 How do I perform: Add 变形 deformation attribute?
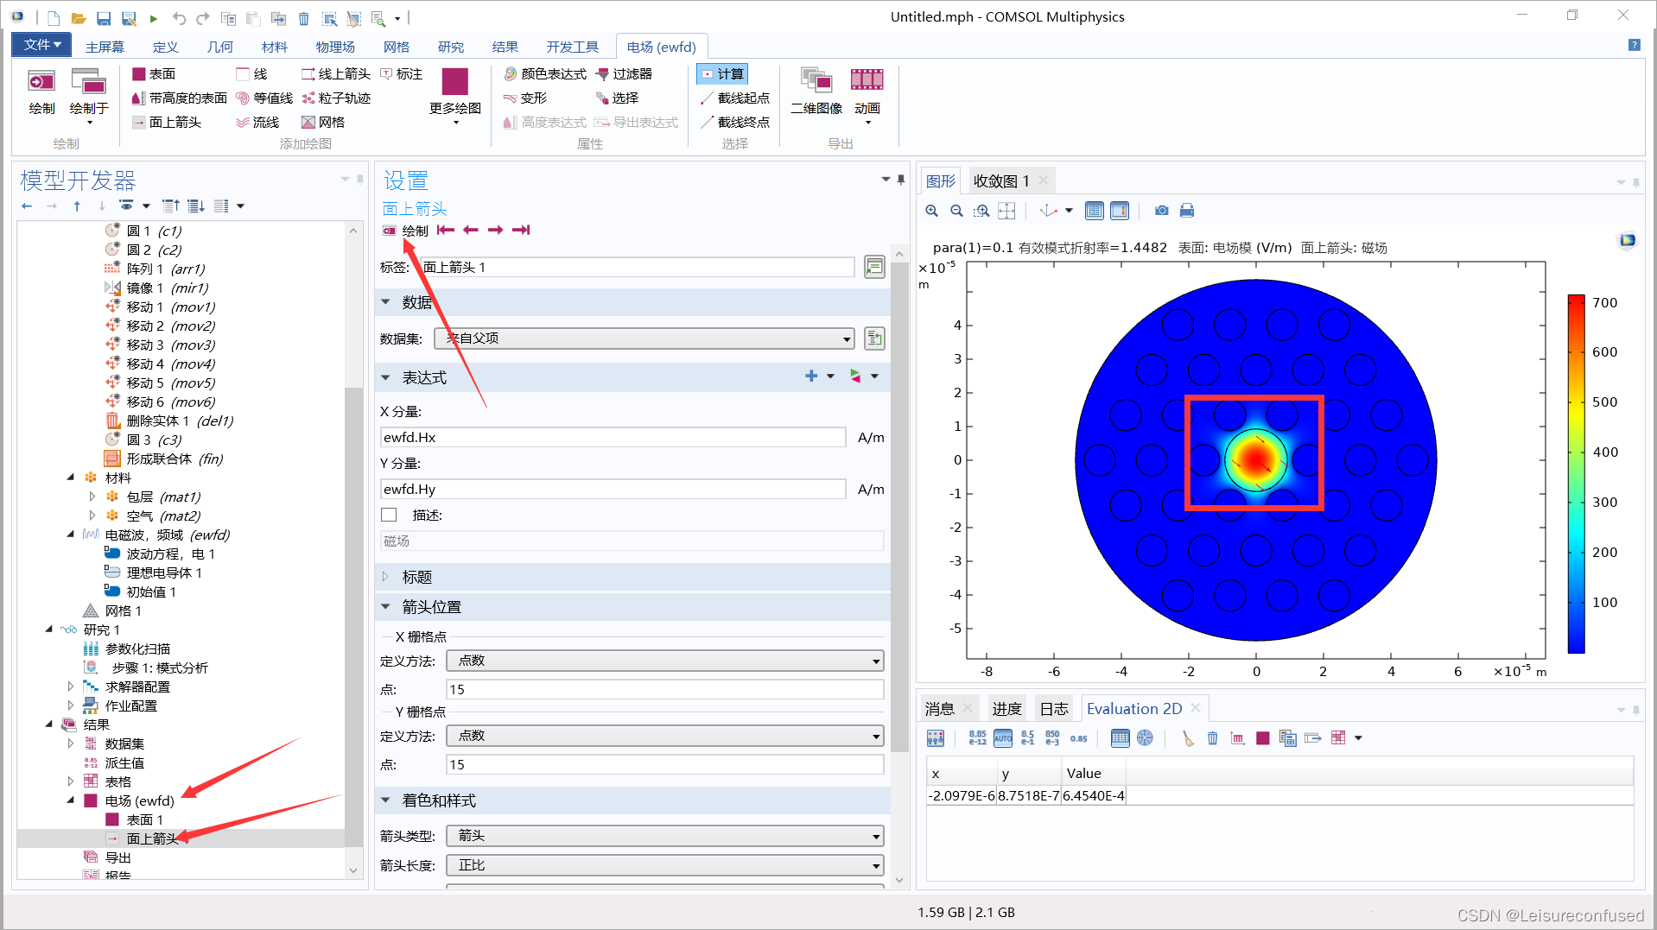tap(525, 98)
